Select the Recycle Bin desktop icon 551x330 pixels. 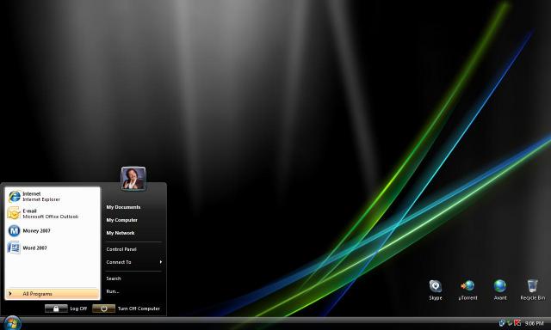pos(533,290)
